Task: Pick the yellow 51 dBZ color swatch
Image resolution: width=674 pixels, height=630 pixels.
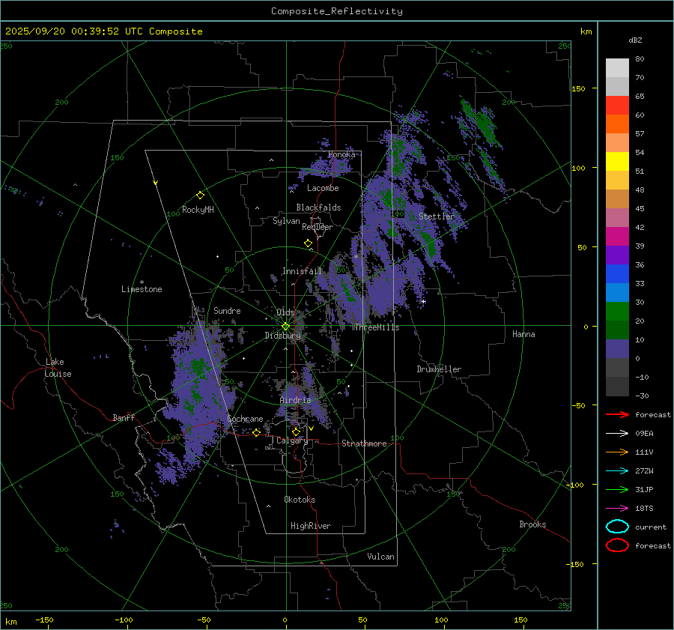Action: (x=617, y=161)
